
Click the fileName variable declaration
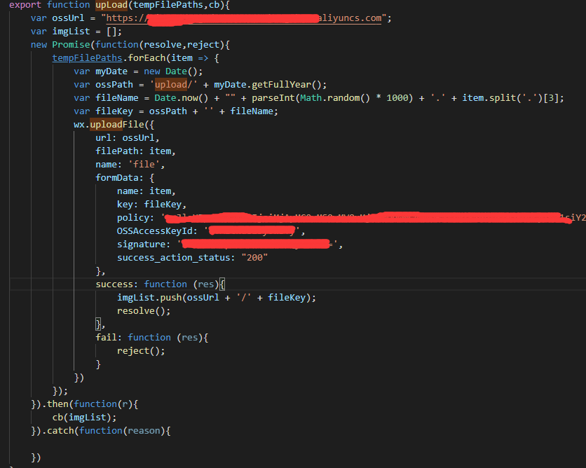point(116,98)
